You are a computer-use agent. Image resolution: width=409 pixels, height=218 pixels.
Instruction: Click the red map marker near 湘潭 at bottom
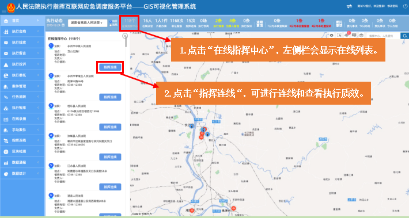point(192,210)
